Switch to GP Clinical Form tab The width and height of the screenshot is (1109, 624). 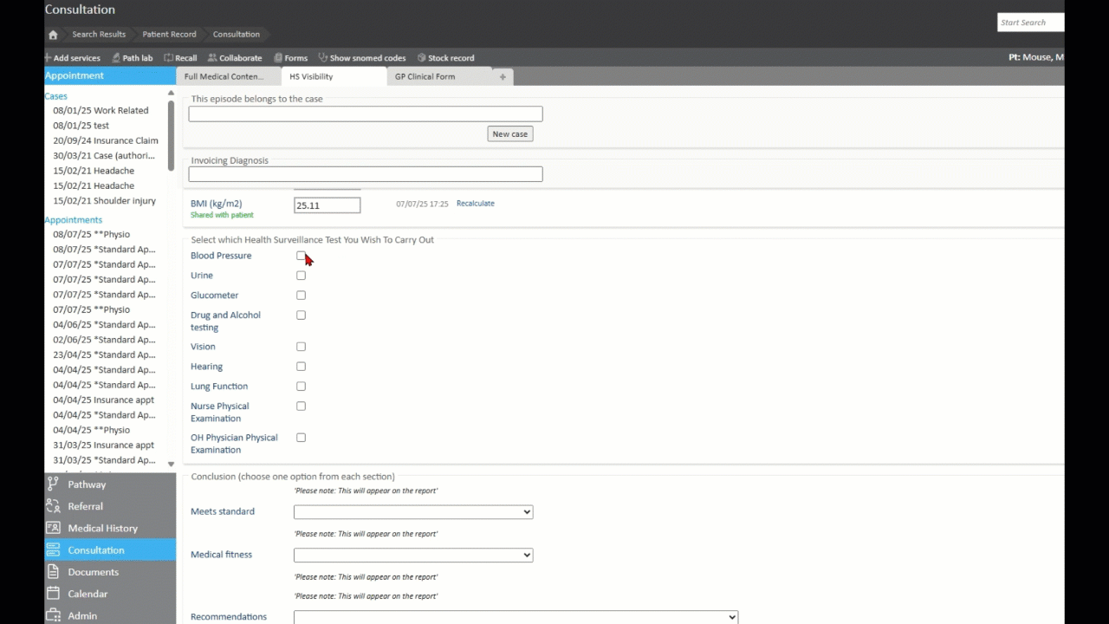425,77
